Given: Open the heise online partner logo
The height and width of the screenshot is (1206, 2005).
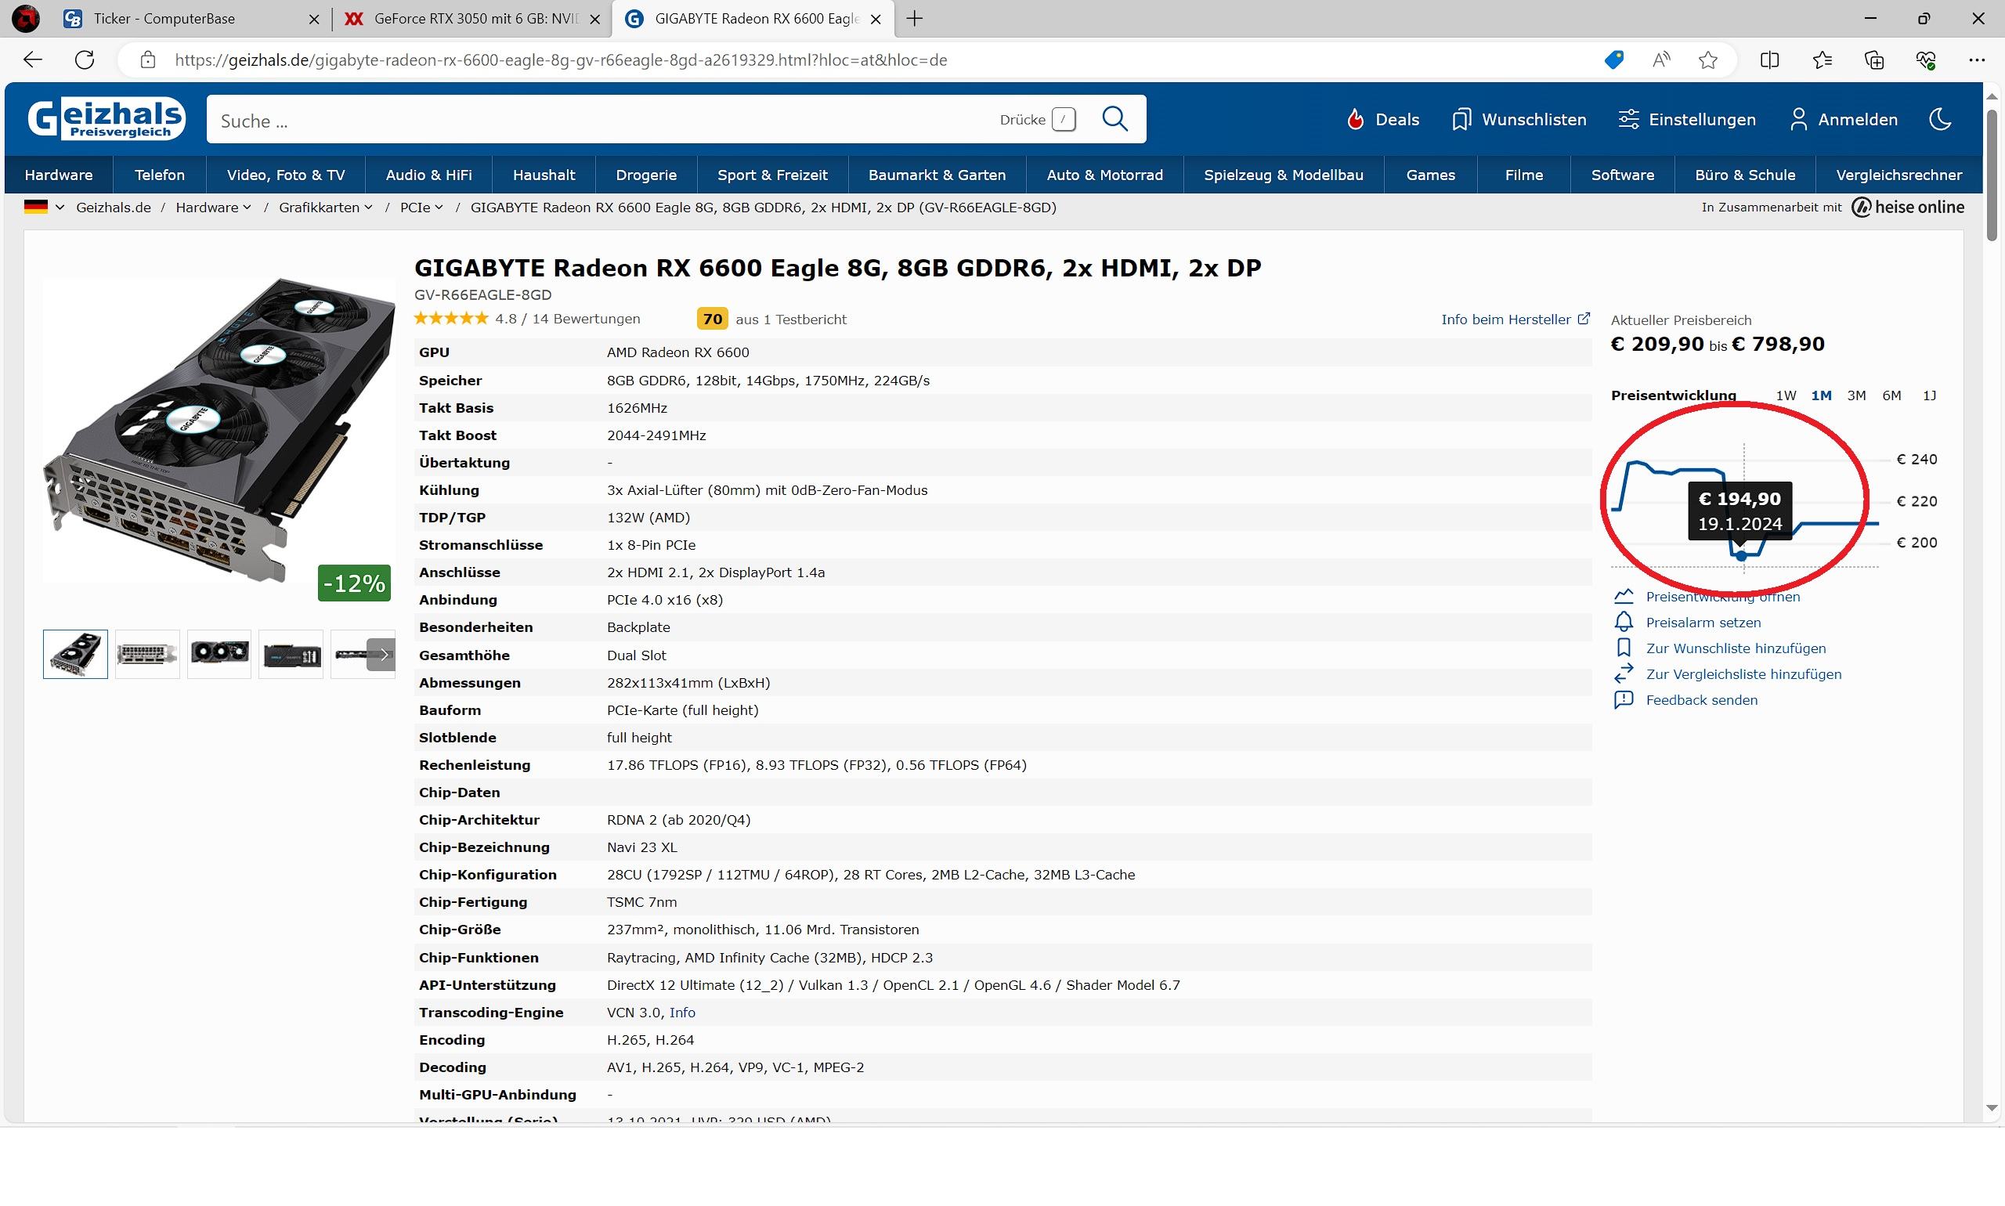Looking at the screenshot, I should [x=1907, y=208].
